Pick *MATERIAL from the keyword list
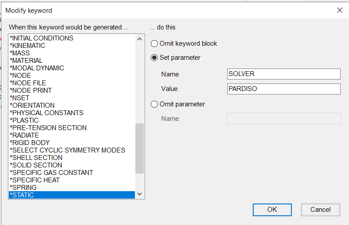 point(26,61)
